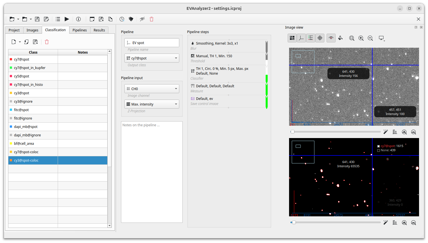
Task: Click the lower image histogram slider
Action: (x=336, y=222)
